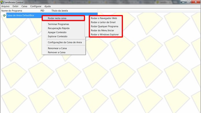Image resolution: width=201 pixels, height=113 pixels.
Task: Choose Rodar o Windows Explorer
Action: [105, 35]
